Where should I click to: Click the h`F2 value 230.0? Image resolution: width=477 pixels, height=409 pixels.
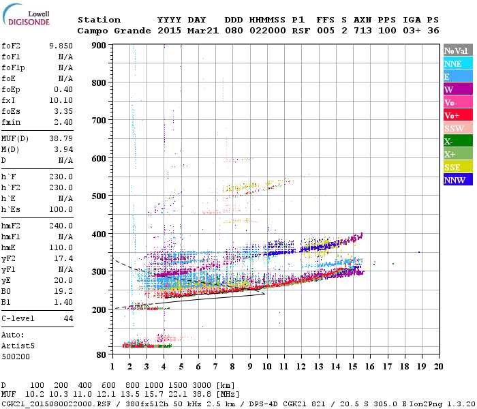tap(61, 187)
